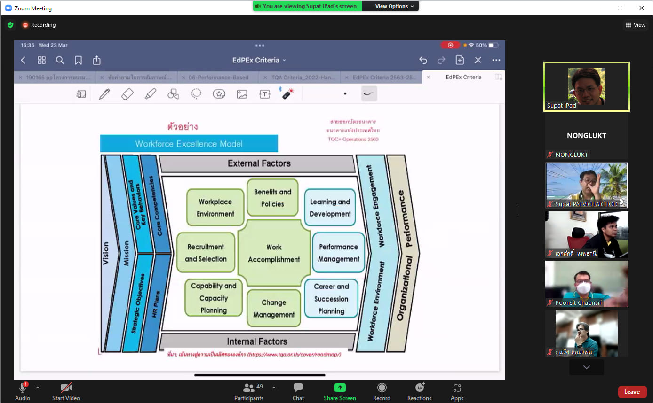
Task: Undo the last annotation
Action: click(423, 60)
